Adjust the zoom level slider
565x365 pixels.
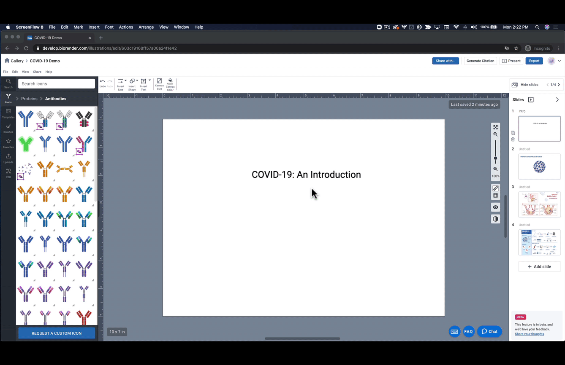(495, 158)
